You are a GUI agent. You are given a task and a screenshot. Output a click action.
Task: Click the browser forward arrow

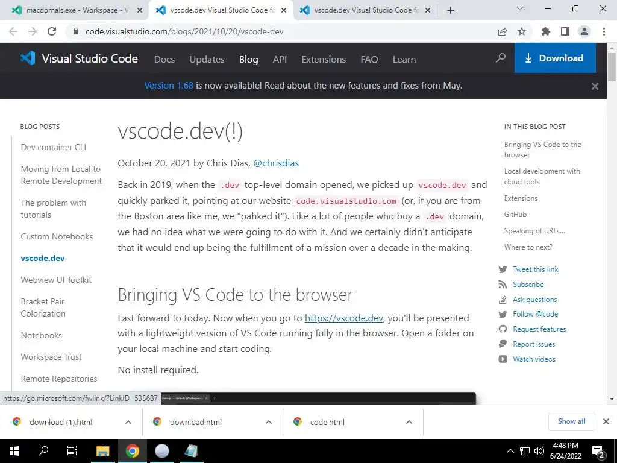click(33, 31)
